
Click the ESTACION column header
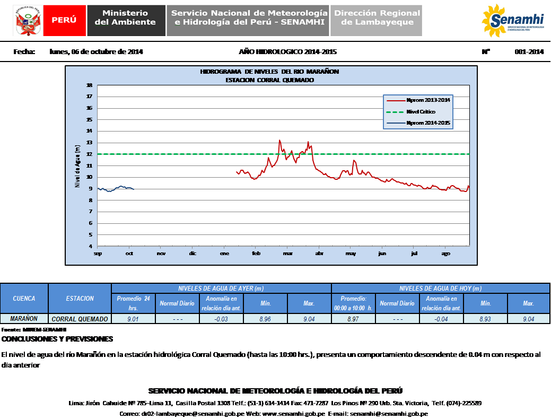[x=80, y=299]
